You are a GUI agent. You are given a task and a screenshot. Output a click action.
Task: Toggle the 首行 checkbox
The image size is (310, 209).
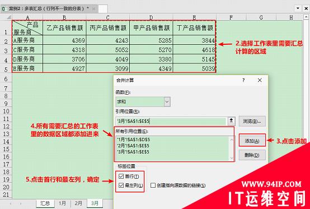click(x=121, y=176)
